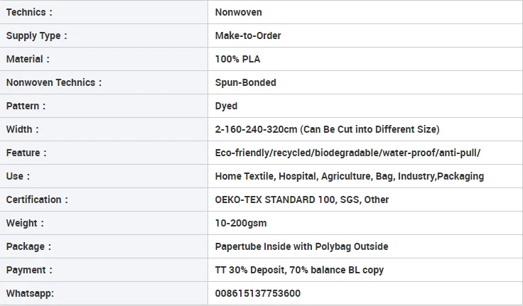Select the Nonwoven value text
The width and height of the screenshot is (523, 306).
[238, 13]
